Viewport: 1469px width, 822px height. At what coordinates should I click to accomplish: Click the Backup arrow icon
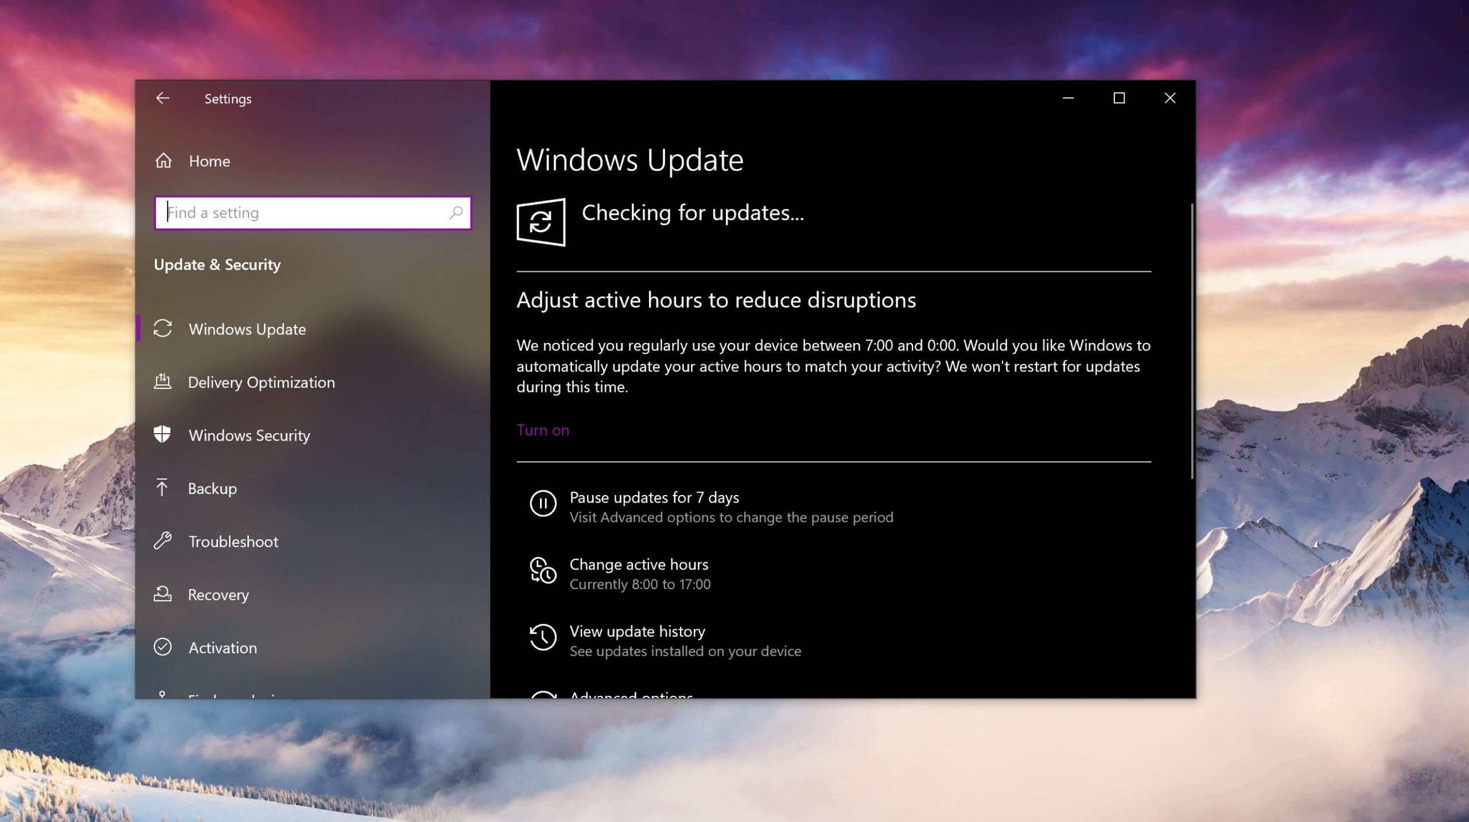pyautogui.click(x=162, y=488)
